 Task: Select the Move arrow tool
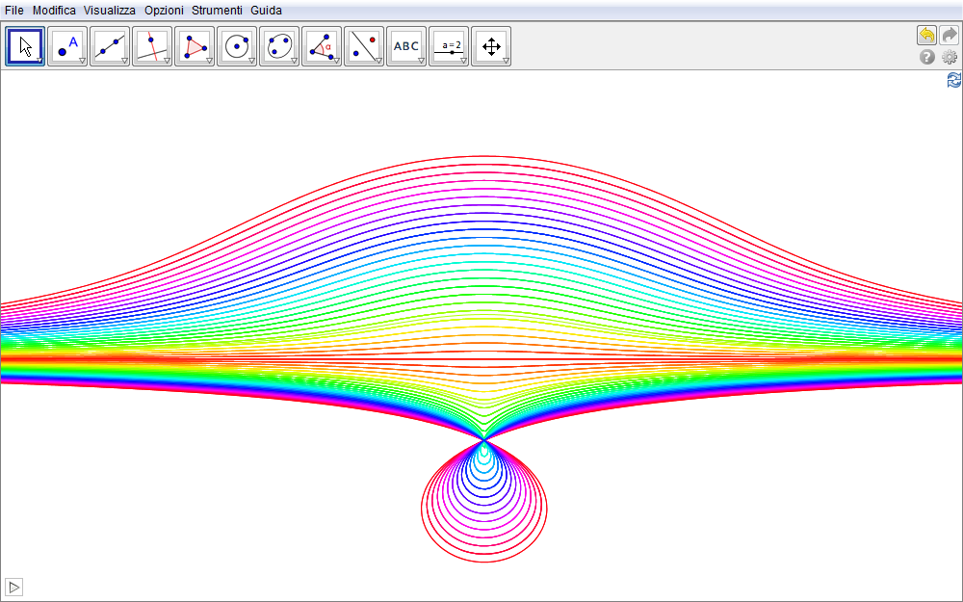click(25, 45)
